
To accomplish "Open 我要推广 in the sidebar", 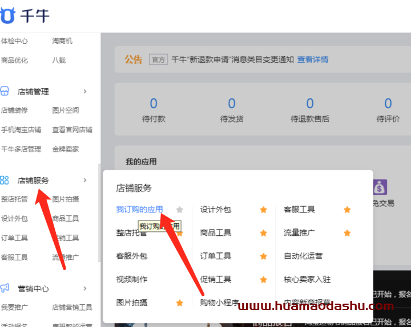I will point(14,307).
